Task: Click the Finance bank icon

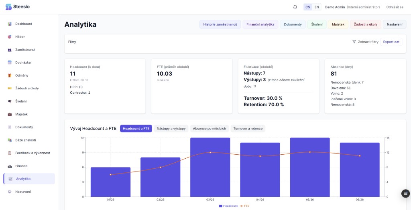Action: coord(10,166)
